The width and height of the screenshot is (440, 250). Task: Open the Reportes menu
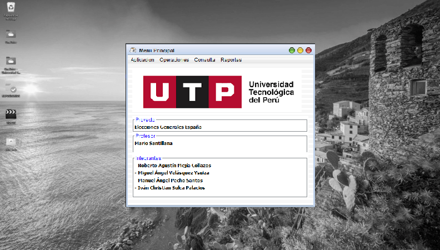tap(231, 60)
